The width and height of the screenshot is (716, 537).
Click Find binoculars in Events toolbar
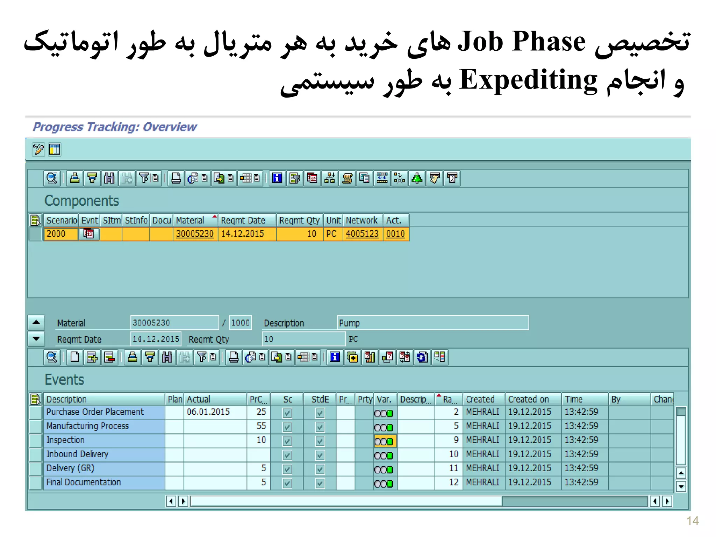(167, 357)
